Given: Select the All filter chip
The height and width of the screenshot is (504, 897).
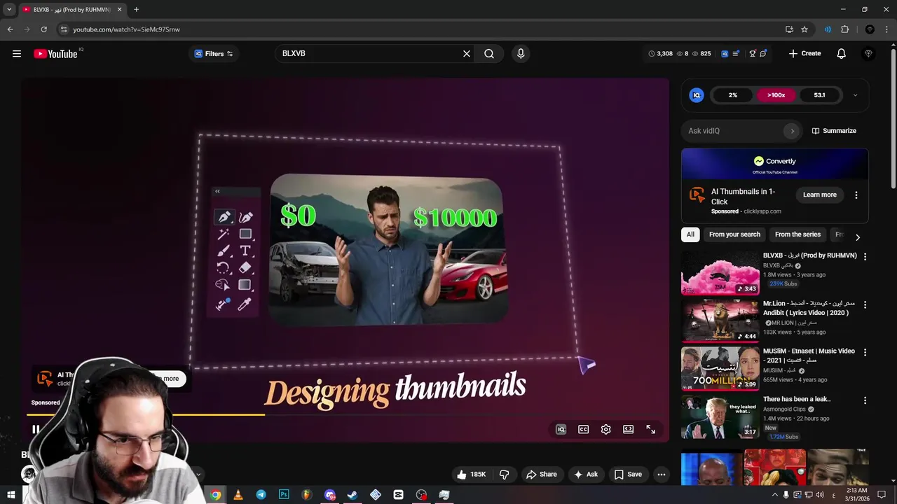Looking at the screenshot, I should [690, 234].
